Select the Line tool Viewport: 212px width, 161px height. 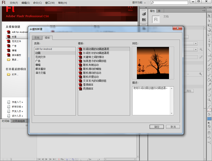pyautogui.click(x=209, y=50)
